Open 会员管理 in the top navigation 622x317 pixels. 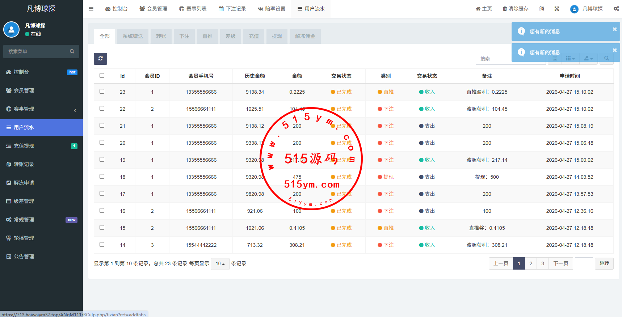[x=153, y=9]
